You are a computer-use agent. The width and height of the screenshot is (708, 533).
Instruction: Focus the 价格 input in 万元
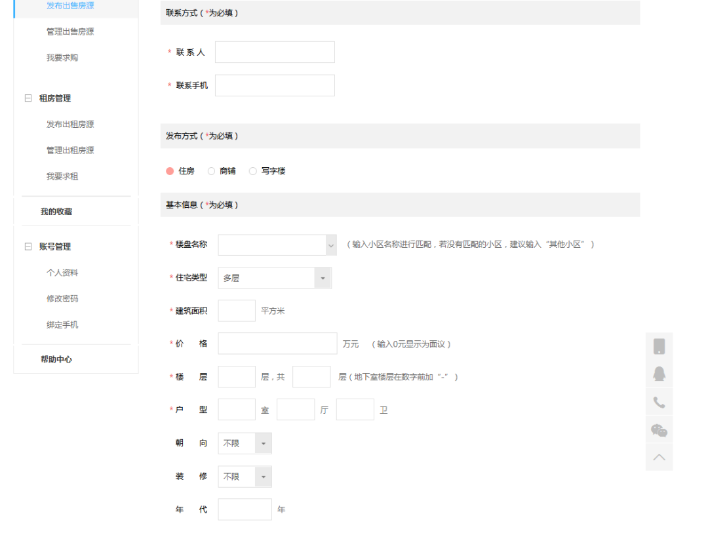277,344
